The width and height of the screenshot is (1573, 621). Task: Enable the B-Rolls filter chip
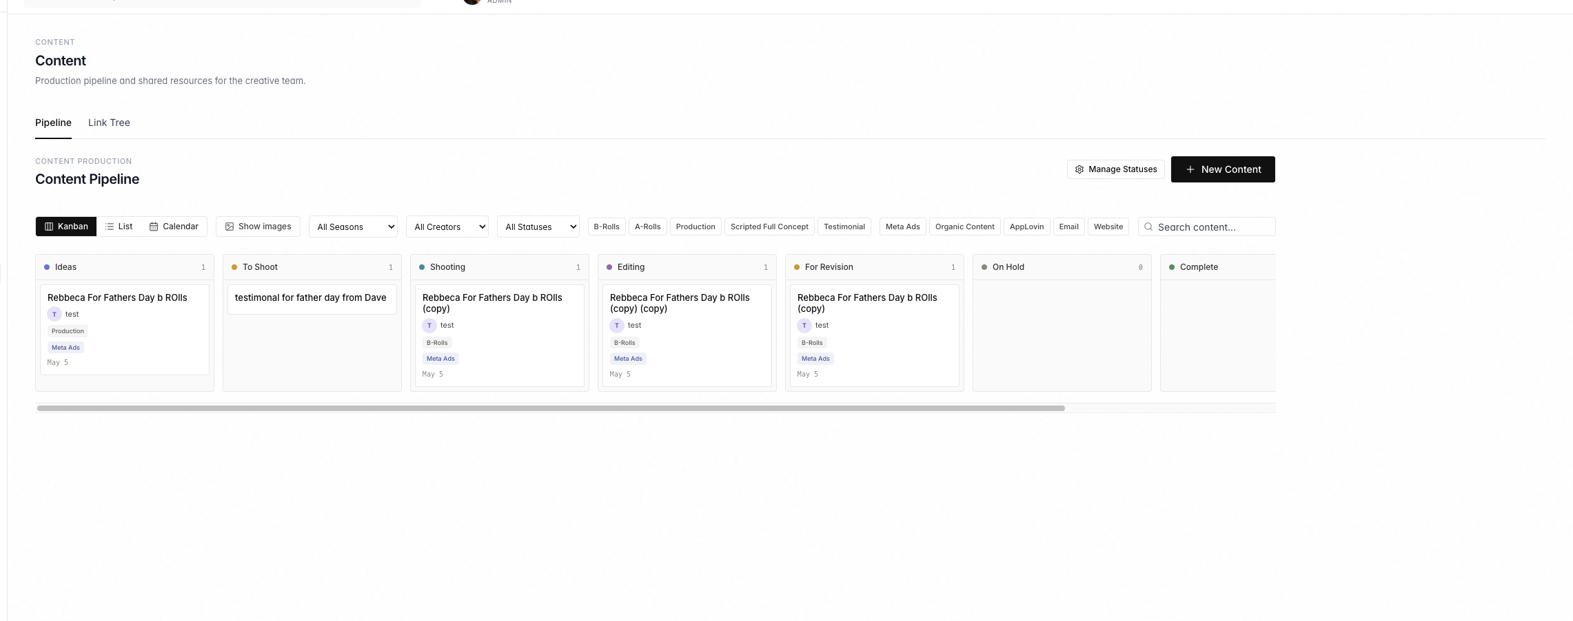pyautogui.click(x=606, y=226)
